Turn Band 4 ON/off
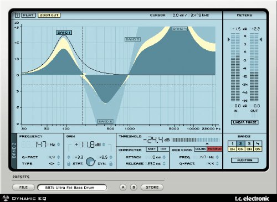This screenshot has width=277, height=202. point(258,149)
